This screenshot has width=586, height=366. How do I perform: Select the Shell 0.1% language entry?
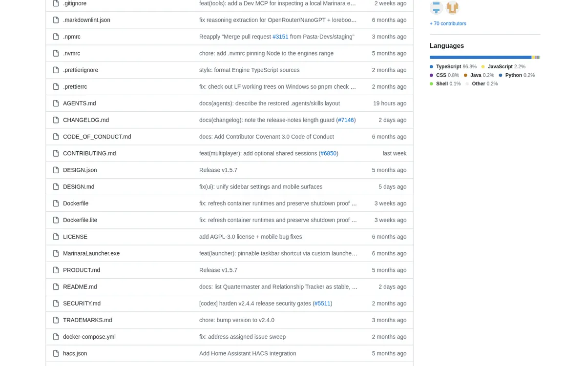point(445,84)
